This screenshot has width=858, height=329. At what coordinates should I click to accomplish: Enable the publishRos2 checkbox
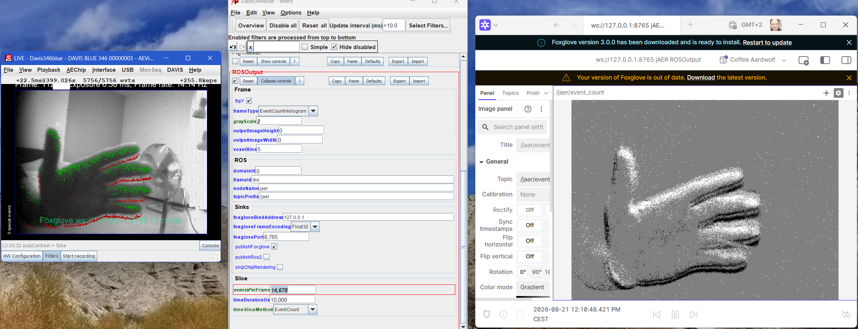point(267,257)
